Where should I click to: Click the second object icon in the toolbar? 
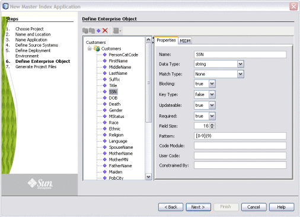click(92, 31)
